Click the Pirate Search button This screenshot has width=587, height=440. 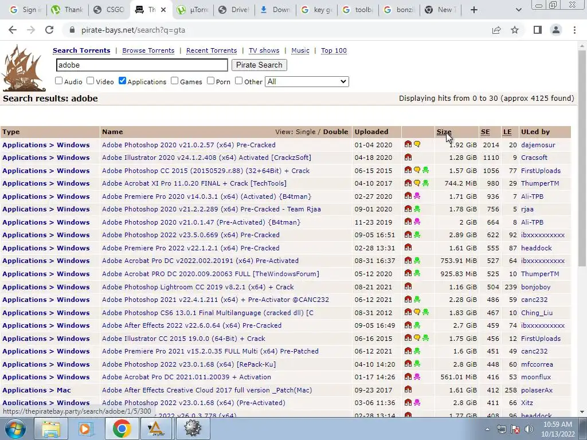tap(259, 65)
